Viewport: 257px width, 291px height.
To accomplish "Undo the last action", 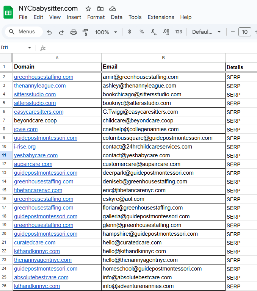I will [49, 32].
